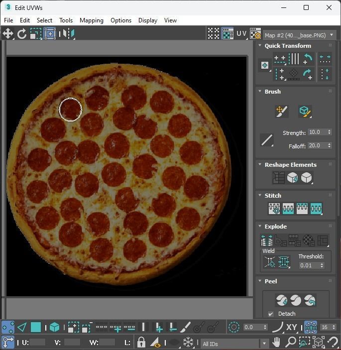Choose the linear brush falloff type icon
Image resolution: width=341 pixels, height=350 pixels.
click(x=267, y=140)
